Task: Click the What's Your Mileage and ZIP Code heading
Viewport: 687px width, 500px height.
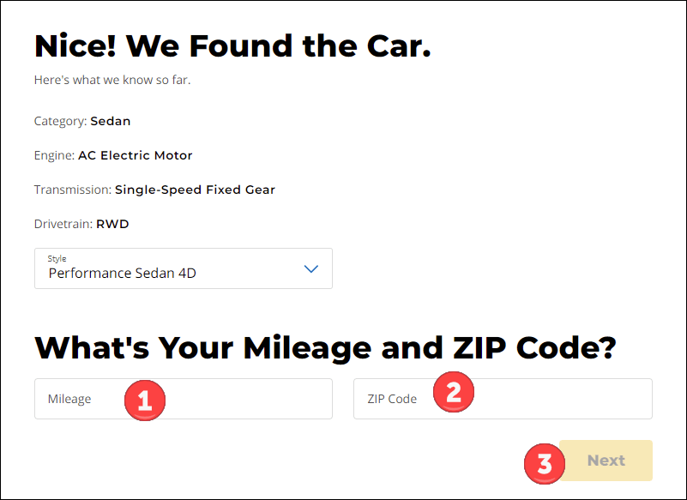Action: [x=326, y=348]
